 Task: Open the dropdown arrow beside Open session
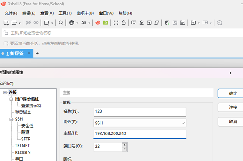[x=19, y=23]
